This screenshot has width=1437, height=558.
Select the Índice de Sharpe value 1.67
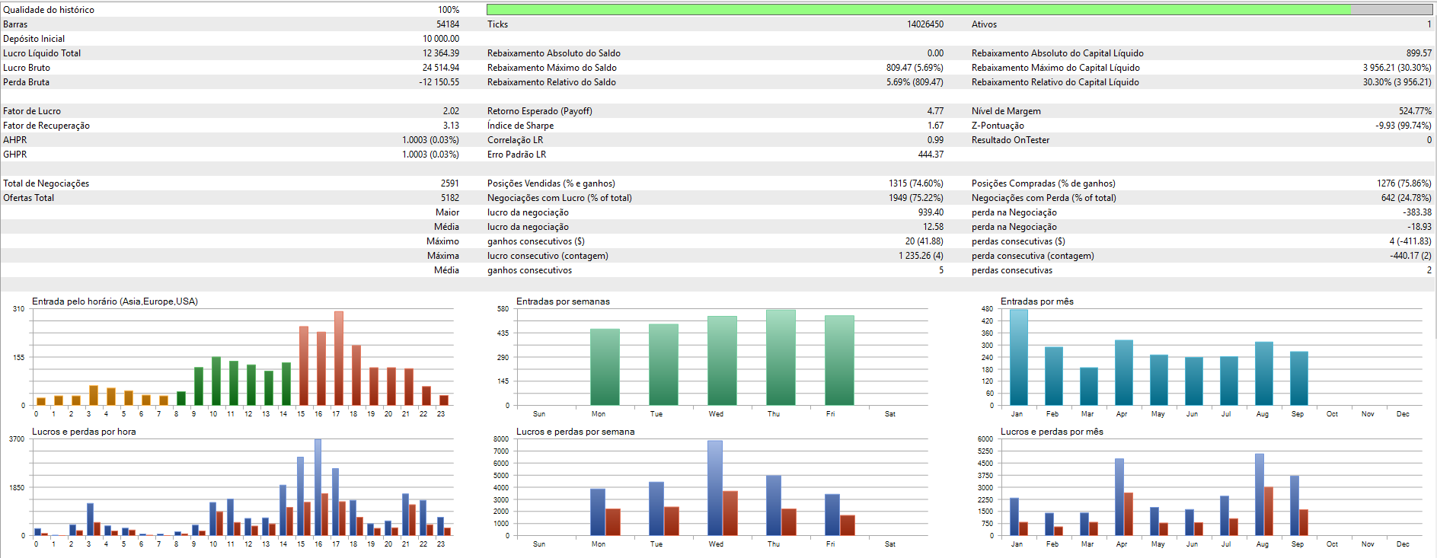click(935, 126)
